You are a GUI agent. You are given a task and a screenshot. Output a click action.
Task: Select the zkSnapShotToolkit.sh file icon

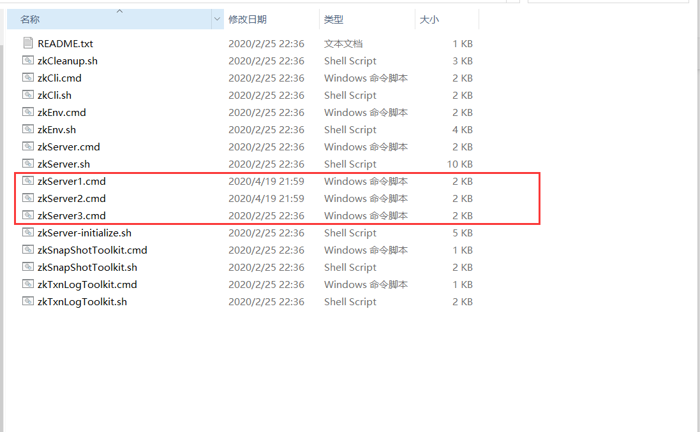[x=27, y=266]
